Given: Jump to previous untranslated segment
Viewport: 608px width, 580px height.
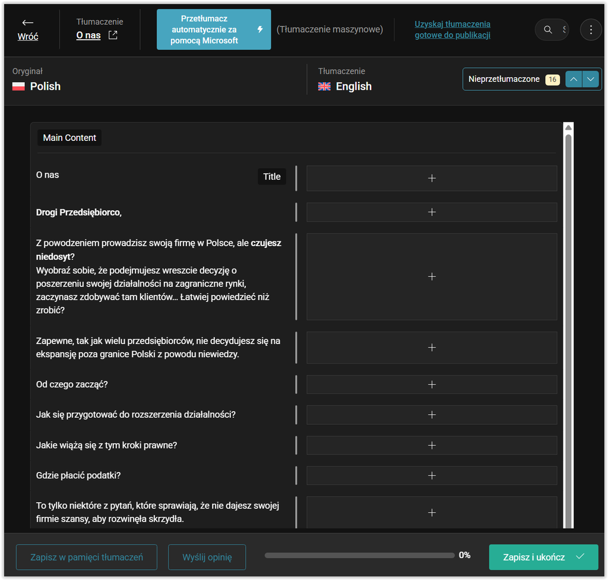Looking at the screenshot, I should (x=574, y=79).
